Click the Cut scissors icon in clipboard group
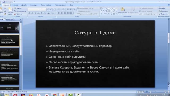The height and width of the screenshot is (96, 170). pyautogui.click(x=5, y=8)
